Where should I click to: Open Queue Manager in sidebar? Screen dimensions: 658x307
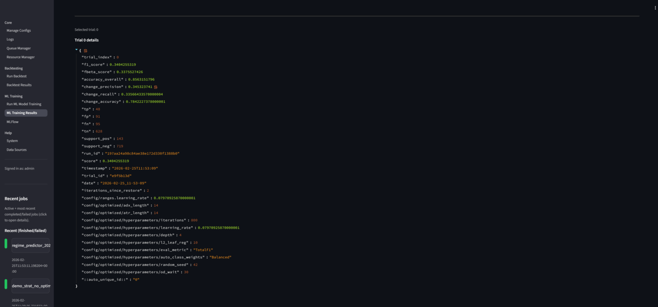[18, 48]
